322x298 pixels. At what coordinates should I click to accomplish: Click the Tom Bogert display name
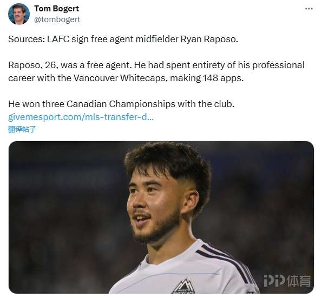pos(56,9)
